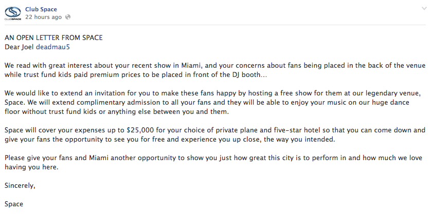The width and height of the screenshot is (432, 214).
Task: Open the '22 hours ago' timestamp link
Action: click(43, 17)
